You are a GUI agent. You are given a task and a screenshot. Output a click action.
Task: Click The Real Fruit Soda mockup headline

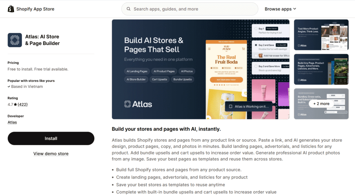(x=226, y=60)
